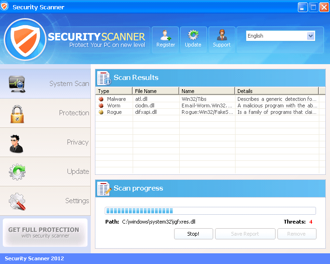Select the Worm ciodm.dll result row
The width and height of the screenshot is (330, 264).
click(x=207, y=106)
